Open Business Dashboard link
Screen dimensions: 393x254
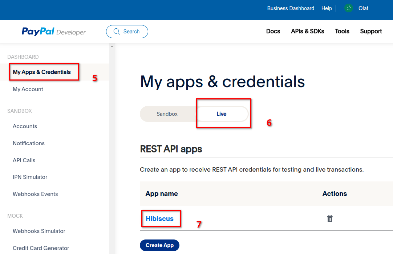291,8
